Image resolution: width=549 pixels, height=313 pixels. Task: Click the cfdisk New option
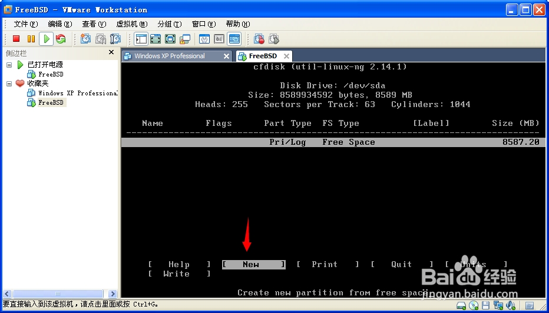coord(254,264)
